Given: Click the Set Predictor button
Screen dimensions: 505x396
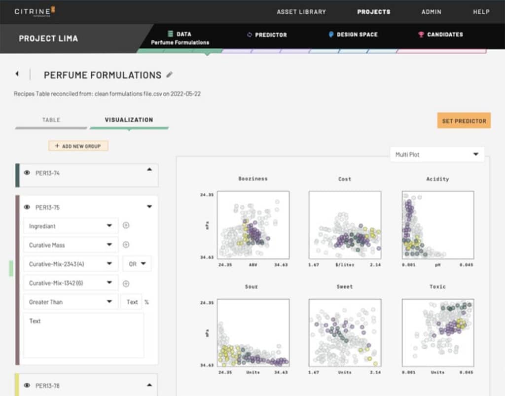Looking at the screenshot, I should point(464,121).
